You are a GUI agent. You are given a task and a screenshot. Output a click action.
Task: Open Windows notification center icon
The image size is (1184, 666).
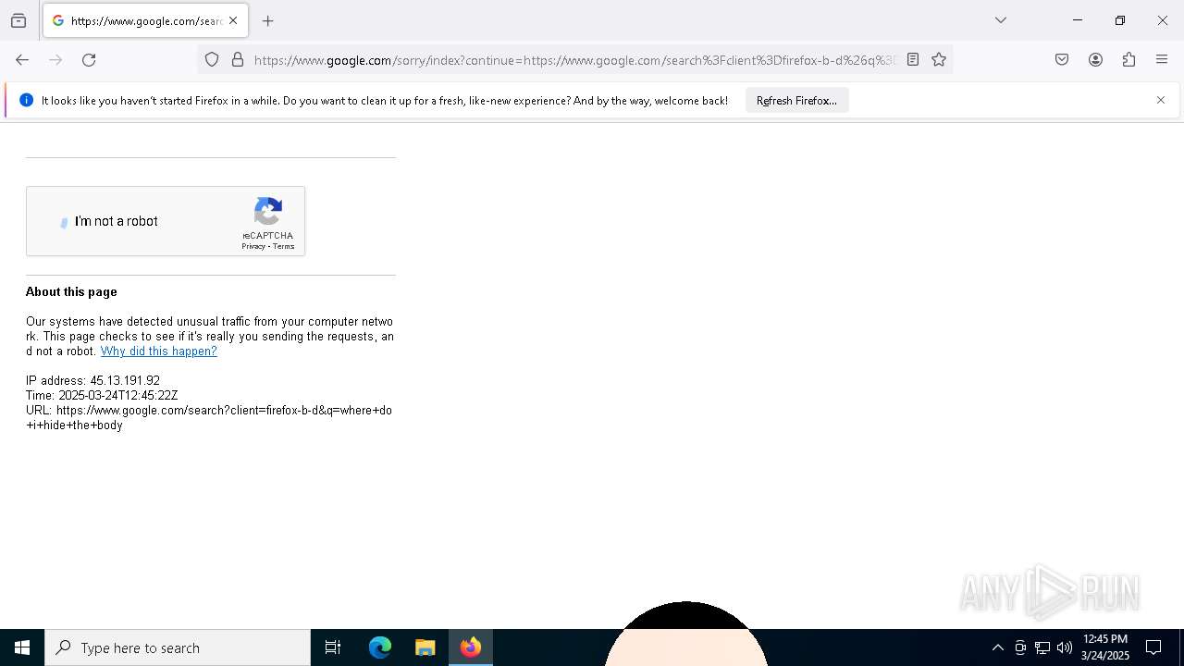click(x=1153, y=647)
